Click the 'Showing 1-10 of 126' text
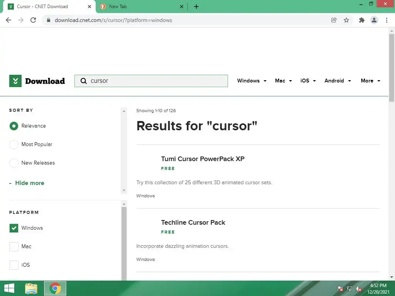 pos(156,111)
